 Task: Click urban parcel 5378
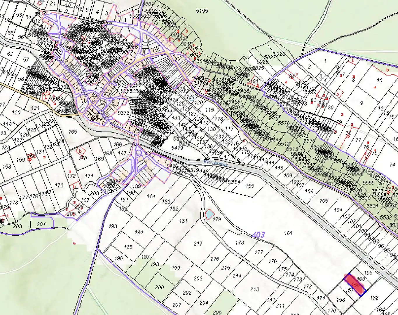123,113
